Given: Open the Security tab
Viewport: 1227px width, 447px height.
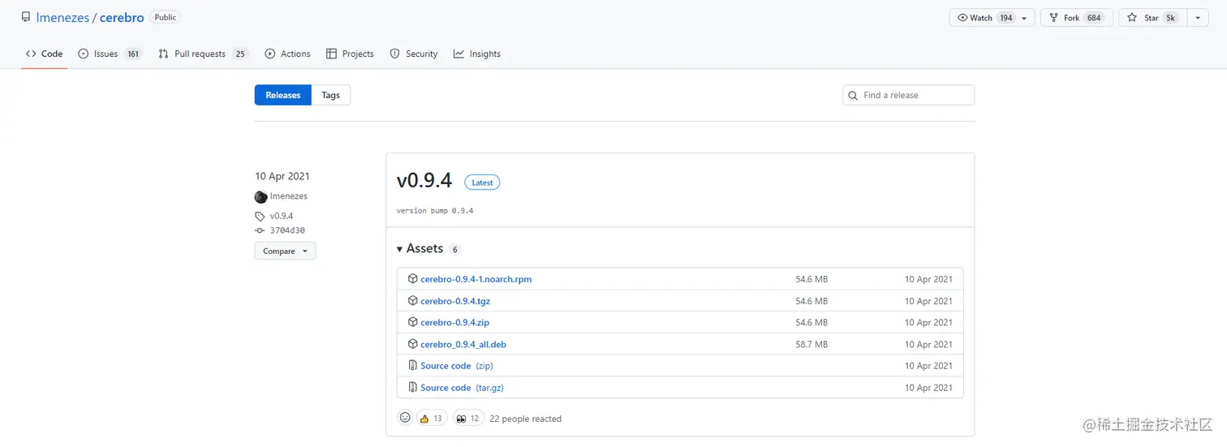Looking at the screenshot, I should coord(414,54).
